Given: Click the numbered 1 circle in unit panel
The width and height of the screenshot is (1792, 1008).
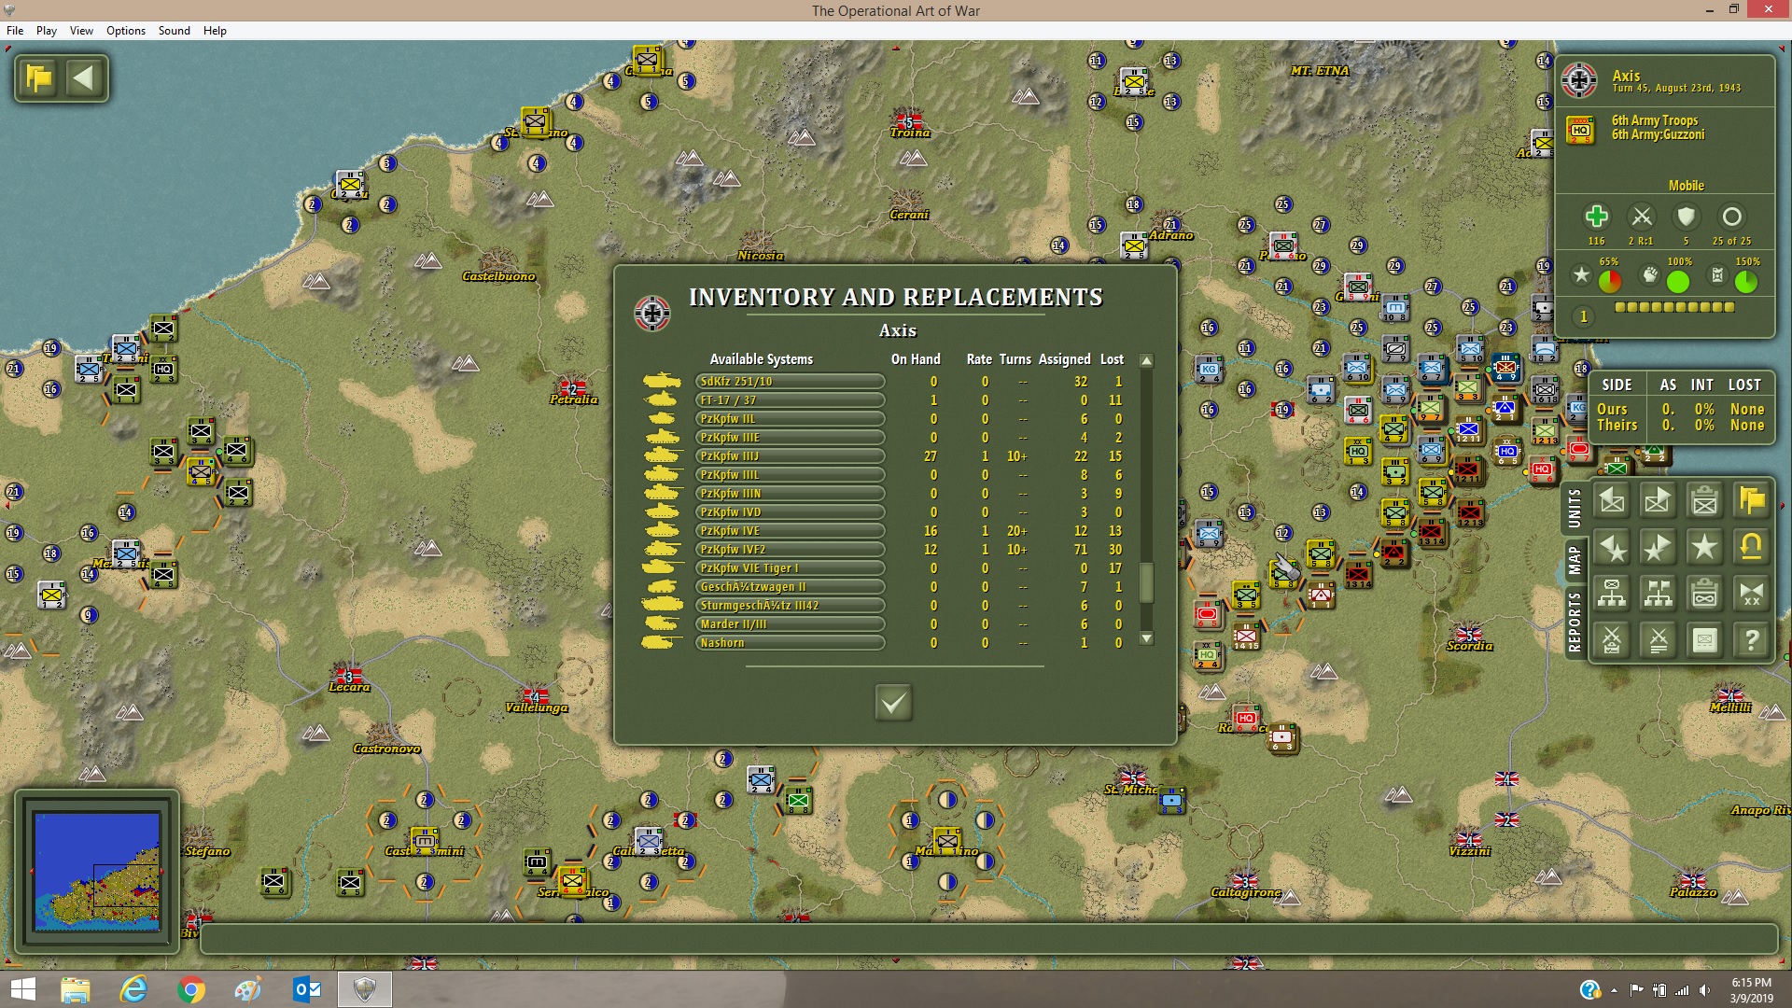Looking at the screenshot, I should tap(1583, 316).
